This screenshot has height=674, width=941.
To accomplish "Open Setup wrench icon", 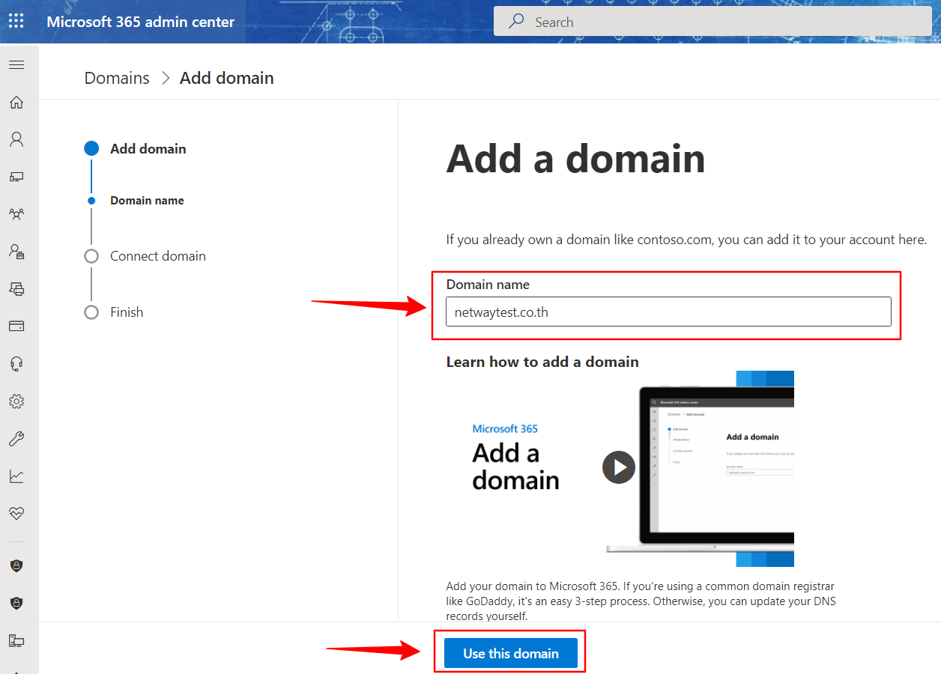I will (16, 439).
